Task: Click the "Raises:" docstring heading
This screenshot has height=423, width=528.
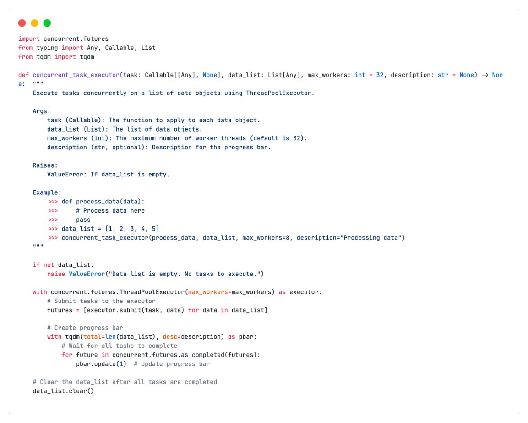Action: click(x=45, y=165)
